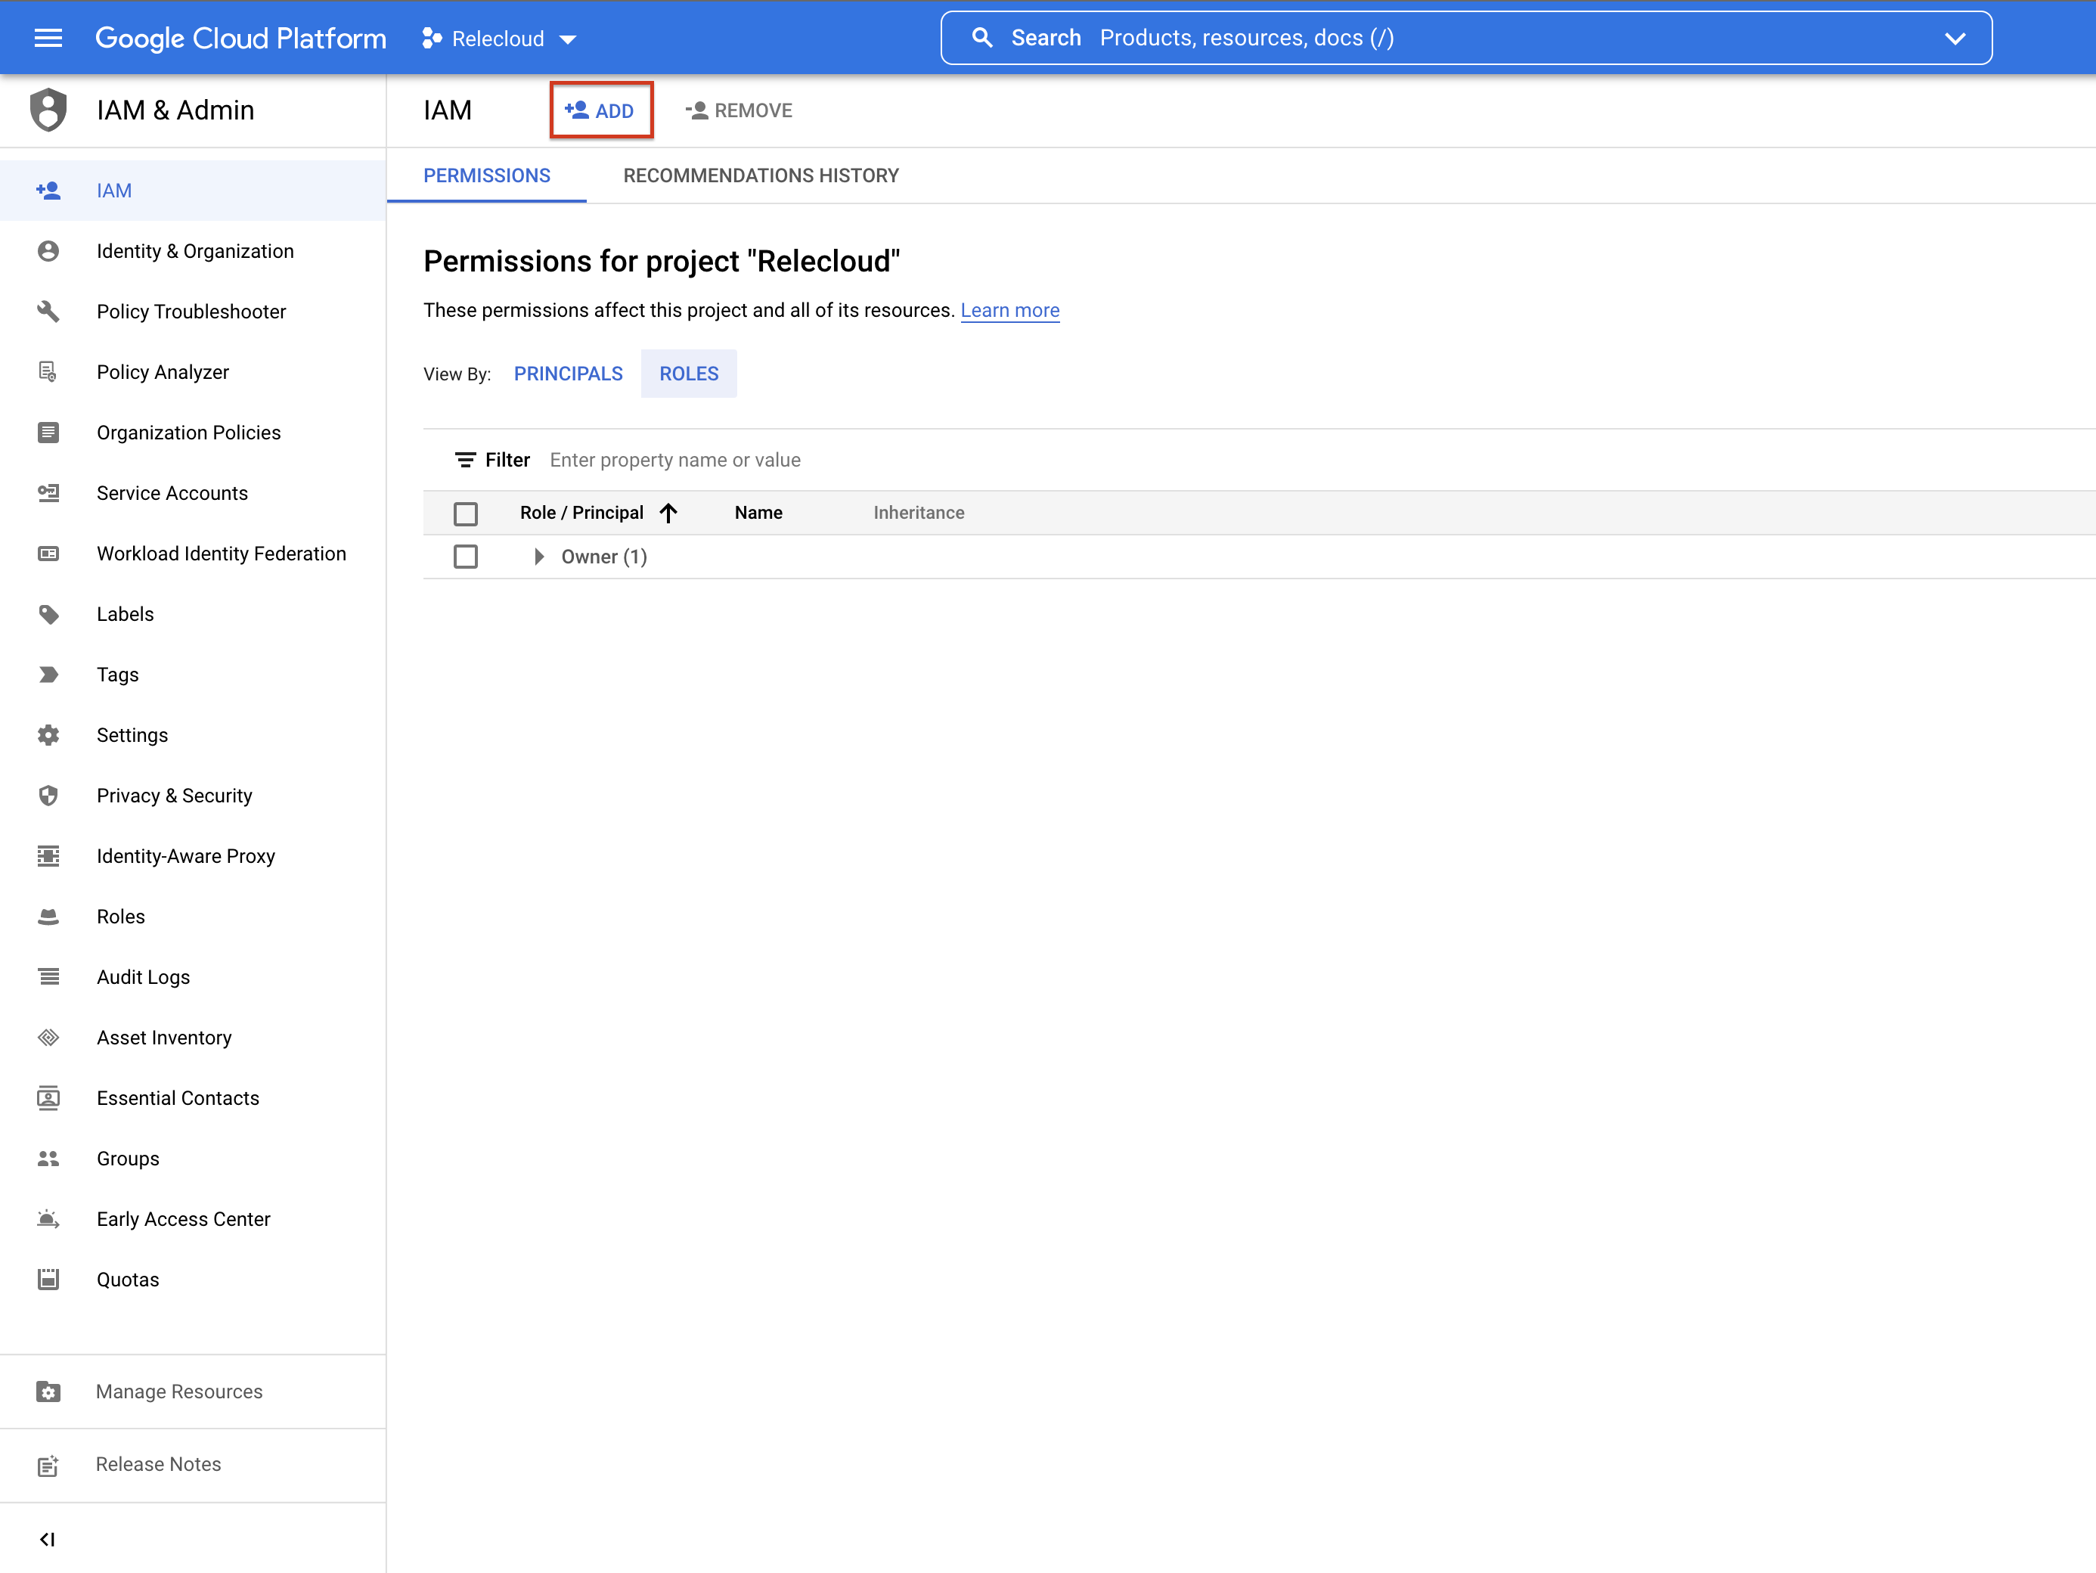2096x1573 pixels.
Task: View permissions by Principals
Action: (x=569, y=374)
